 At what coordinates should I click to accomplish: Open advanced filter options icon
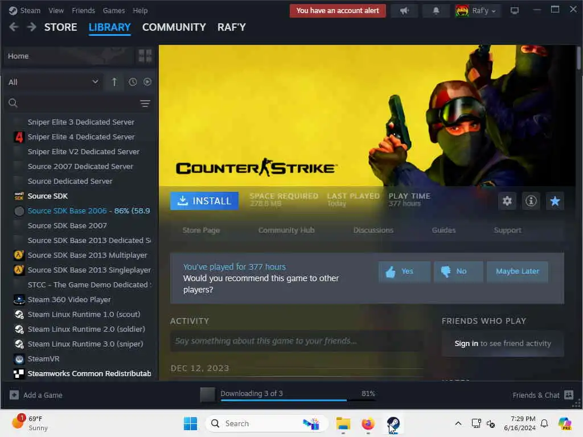[145, 104]
